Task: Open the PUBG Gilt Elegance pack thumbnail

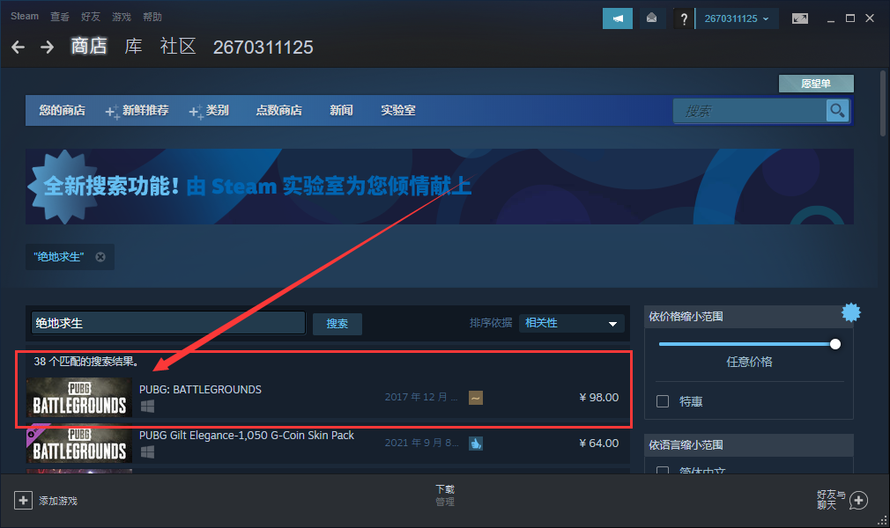Action: [x=79, y=444]
